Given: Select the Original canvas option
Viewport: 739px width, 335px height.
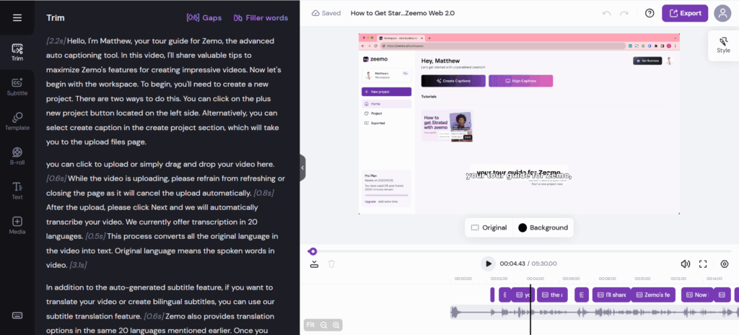Looking at the screenshot, I should pyautogui.click(x=489, y=227).
